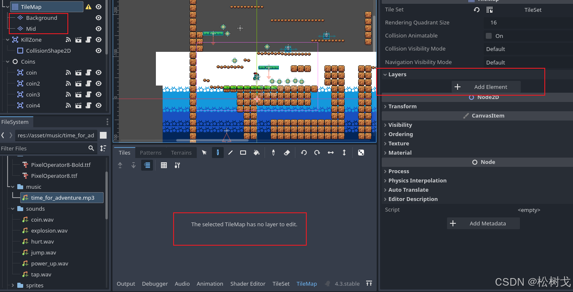
Task: Click the 4.3.stable version label
Action: 347,284
